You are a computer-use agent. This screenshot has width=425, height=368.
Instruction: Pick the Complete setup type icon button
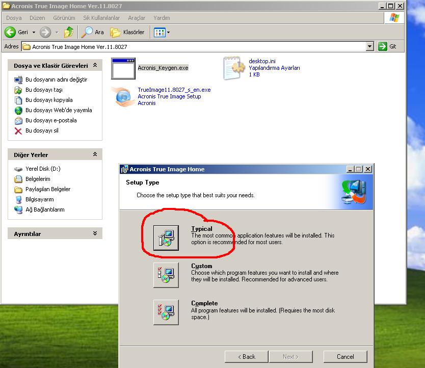(166, 312)
